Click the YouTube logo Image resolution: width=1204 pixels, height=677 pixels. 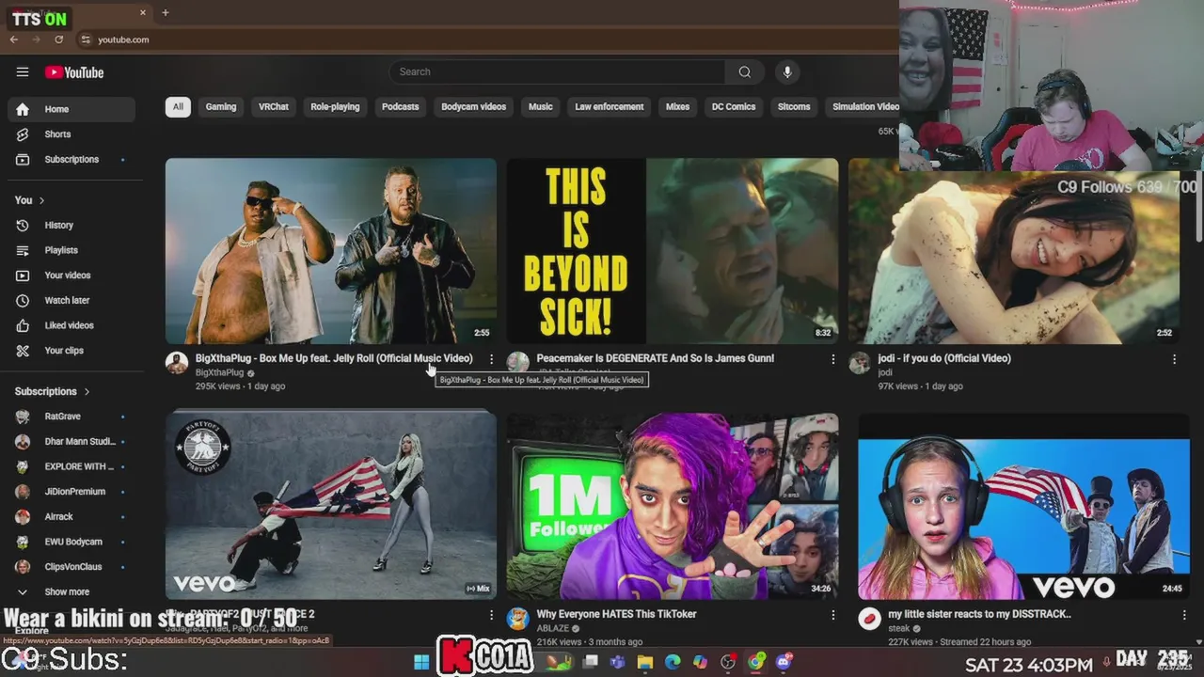tap(74, 72)
